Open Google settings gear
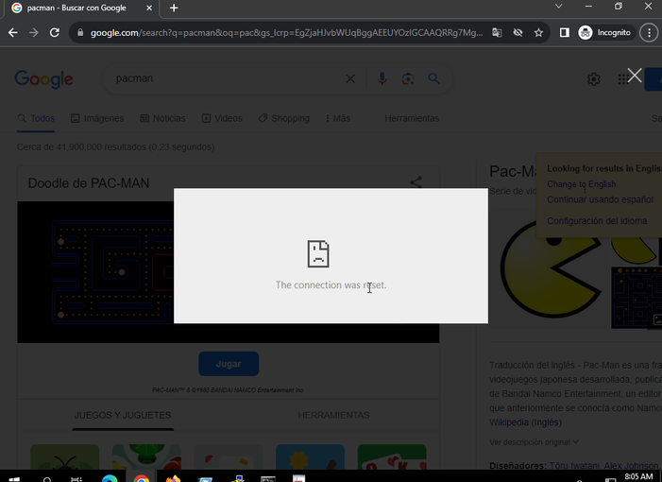The height and width of the screenshot is (482, 662). [x=594, y=79]
